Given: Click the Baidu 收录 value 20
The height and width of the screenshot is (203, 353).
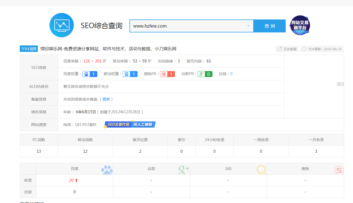Looking at the screenshot, I should (71, 180).
